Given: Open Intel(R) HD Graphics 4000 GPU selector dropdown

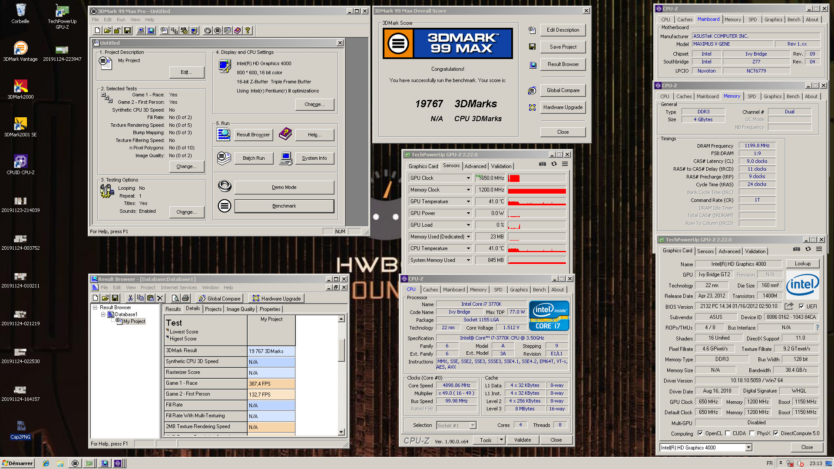Looking at the screenshot, I should coord(748,447).
